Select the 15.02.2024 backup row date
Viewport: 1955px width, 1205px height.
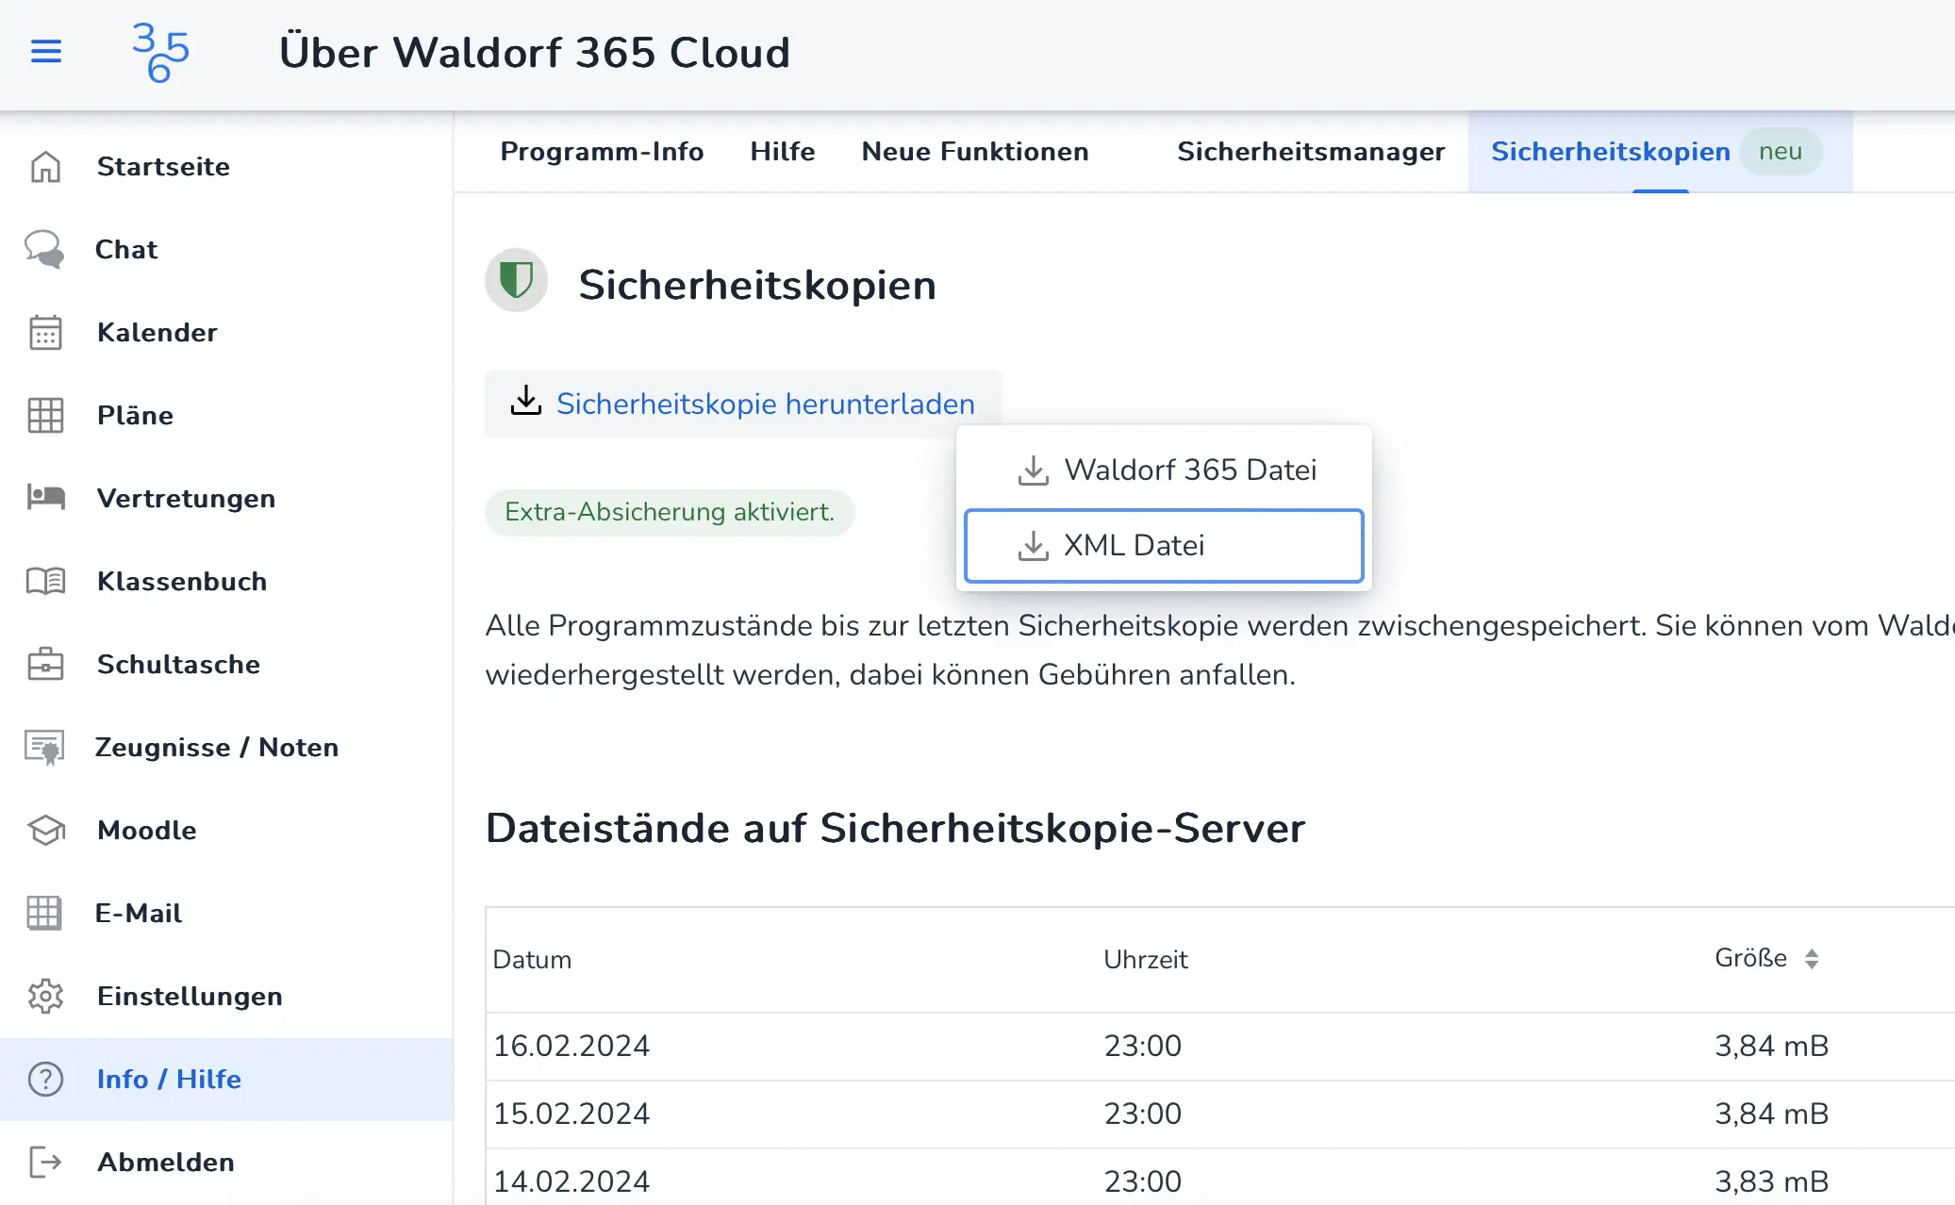coord(572,1114)
